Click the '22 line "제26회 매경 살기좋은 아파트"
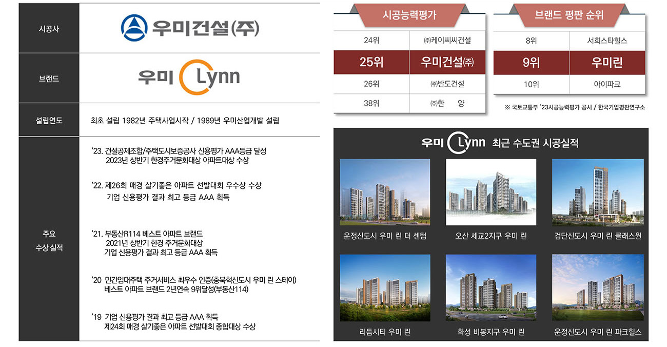This screenshot has height=347, width=667. point(151,185)
